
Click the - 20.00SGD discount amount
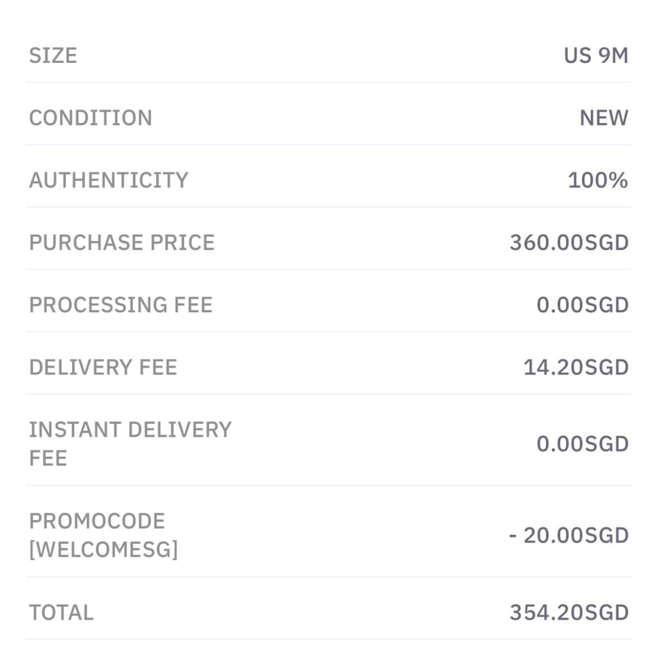click(568, 535)
